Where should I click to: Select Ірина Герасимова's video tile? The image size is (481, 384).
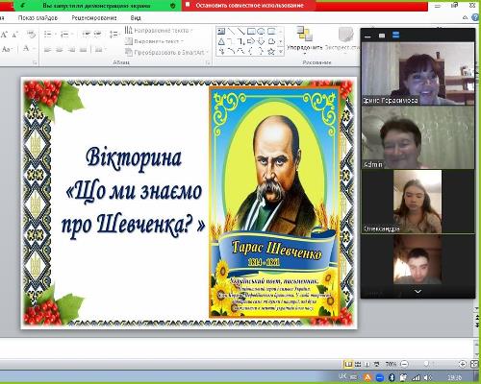418,73
